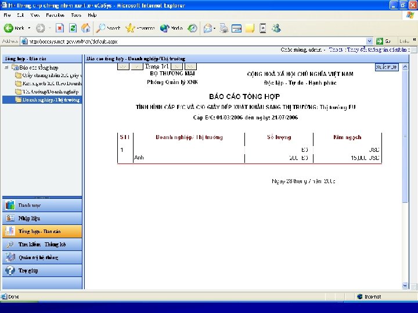The height and width of the screenshot is (313, 418).
Task: Click the report vertical scrollbar thumb
Action: (405, 137)
